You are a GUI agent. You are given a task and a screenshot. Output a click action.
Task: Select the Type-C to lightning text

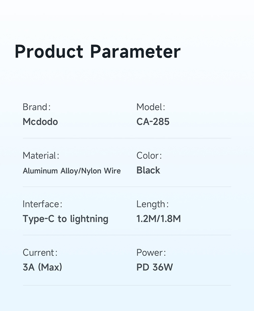65,219
